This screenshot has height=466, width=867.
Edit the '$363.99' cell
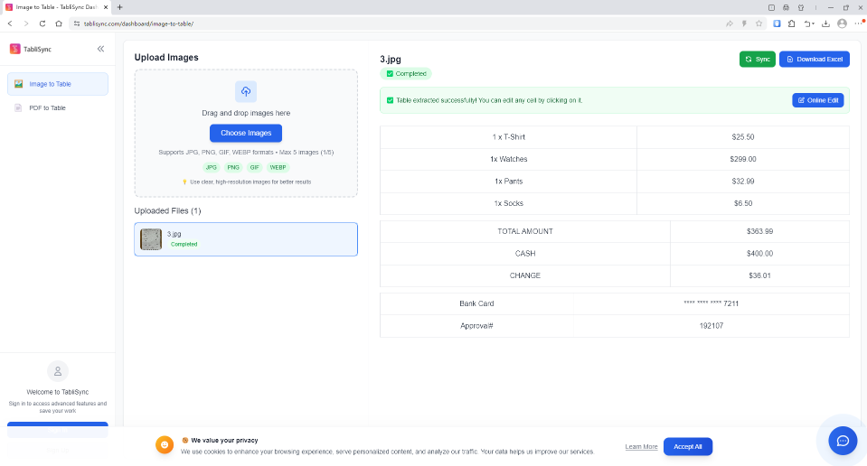pyautogui.click(x=759, y=231)
